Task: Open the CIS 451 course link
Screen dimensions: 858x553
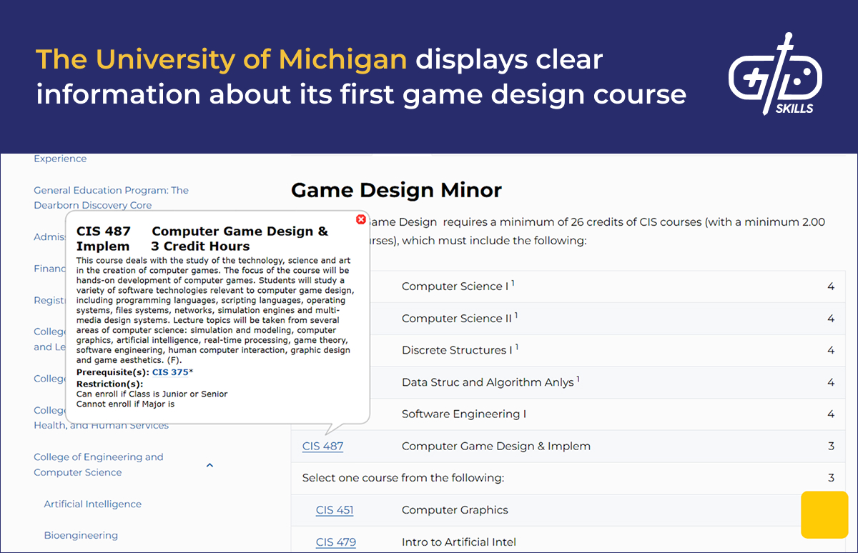Action: point(335,510)
